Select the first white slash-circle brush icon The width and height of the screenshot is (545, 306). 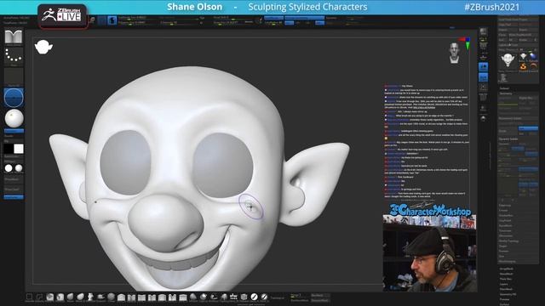254,297
